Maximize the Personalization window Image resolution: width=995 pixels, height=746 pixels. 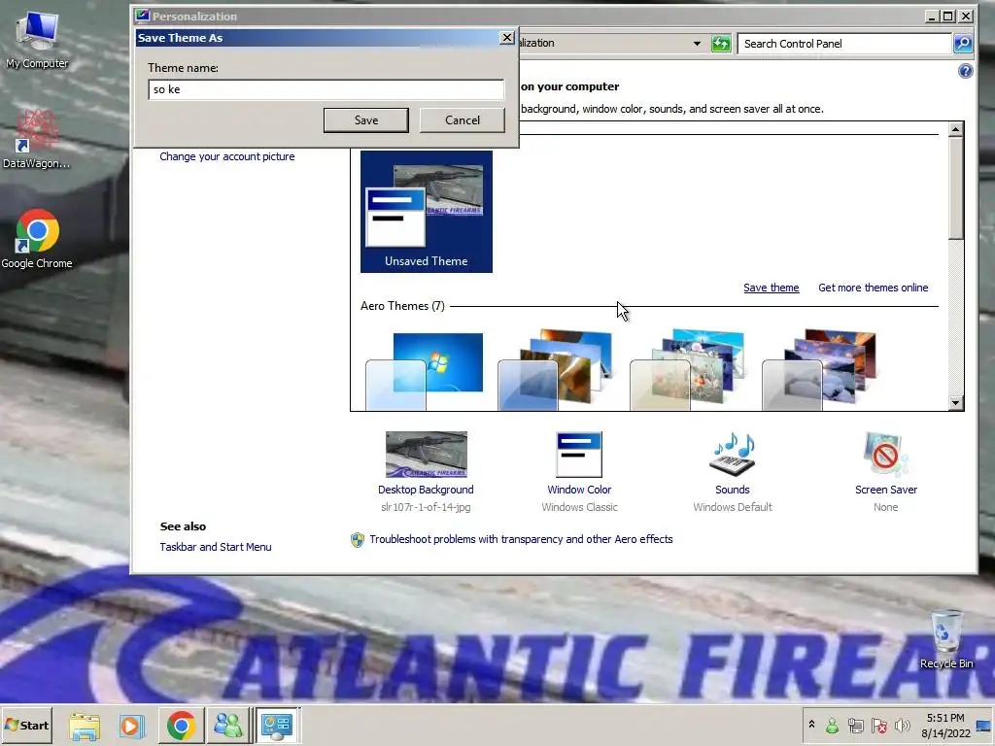pyautogui.click(x=948, y=16)
